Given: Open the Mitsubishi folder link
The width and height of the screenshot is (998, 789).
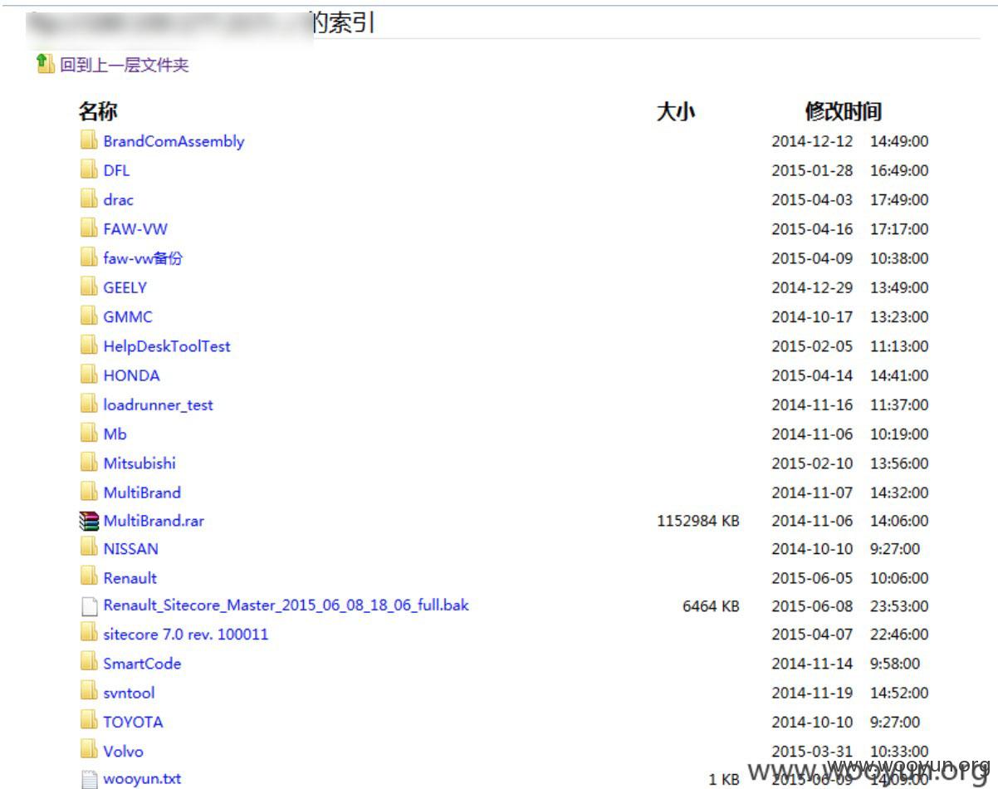Looking at the screenshot, I should (x=139, y=463).
